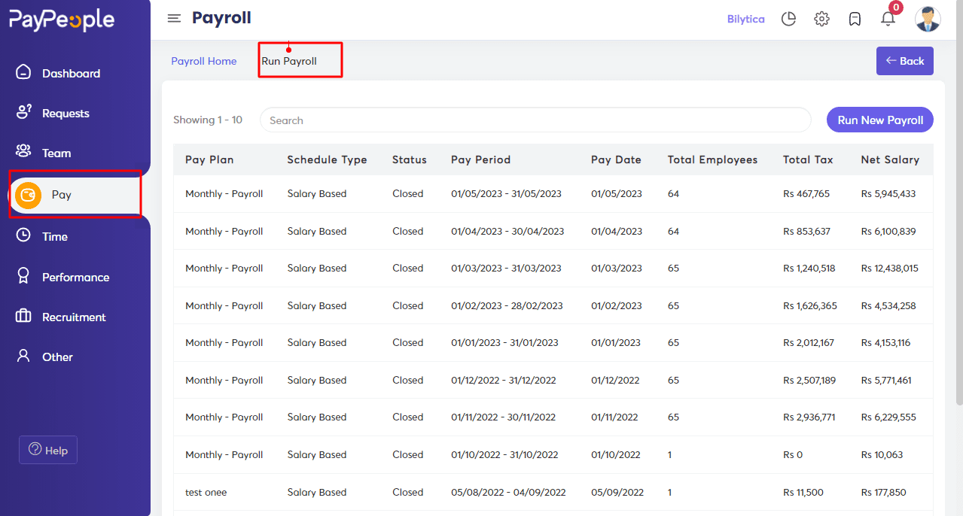This screenshot has height=516, width=963.
Task: Open the Team section
Action: click(x=56, y=153)
